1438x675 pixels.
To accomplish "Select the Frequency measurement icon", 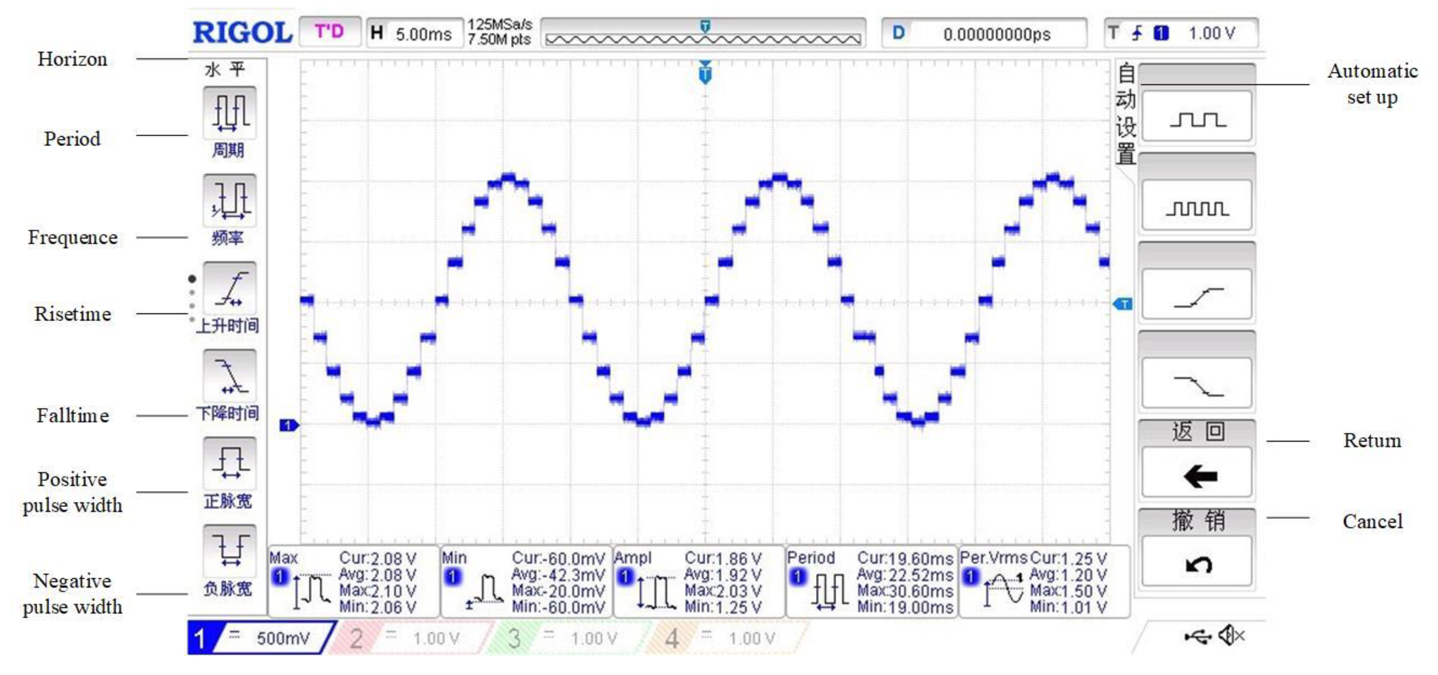I will 229,201.
